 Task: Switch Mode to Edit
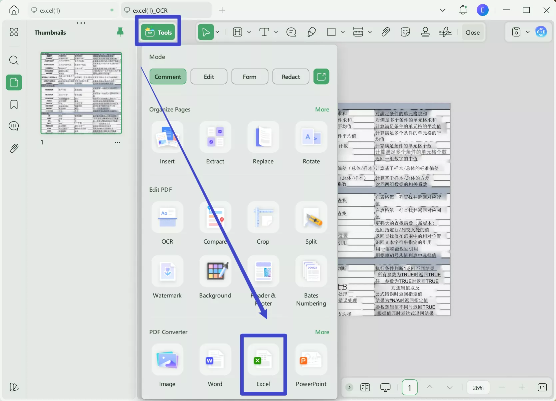(x=209, y=76)
